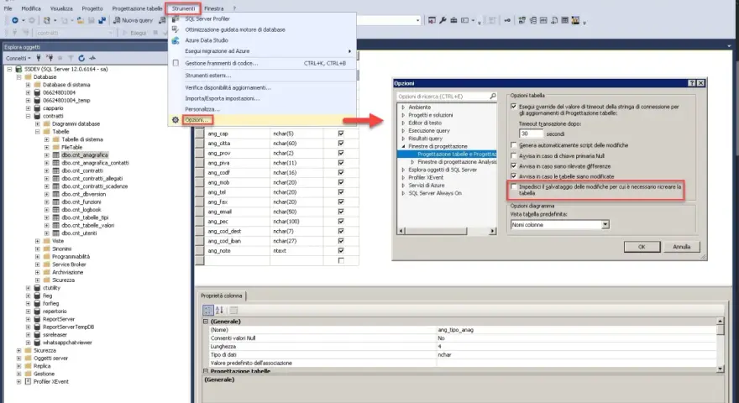Click the SQL Server Profiler menu icon
Screen dimensions: 739x403
[176, 18]
